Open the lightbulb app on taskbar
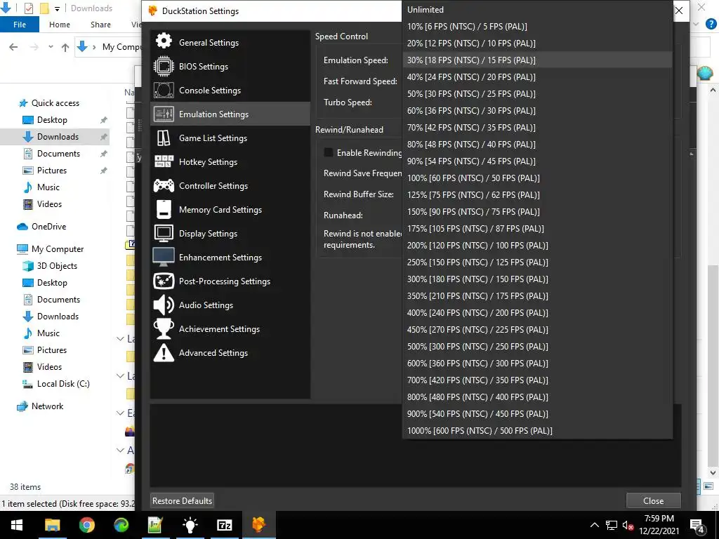Screen dimensions: 719x539 point(190,525)
